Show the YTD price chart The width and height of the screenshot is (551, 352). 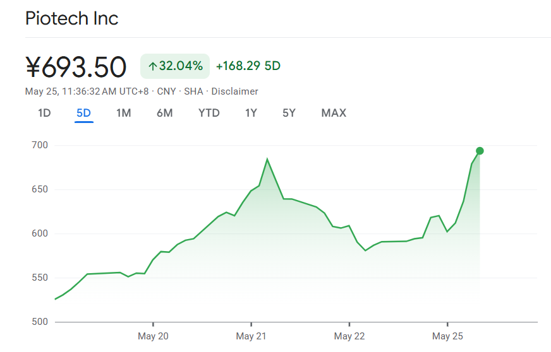209,113
